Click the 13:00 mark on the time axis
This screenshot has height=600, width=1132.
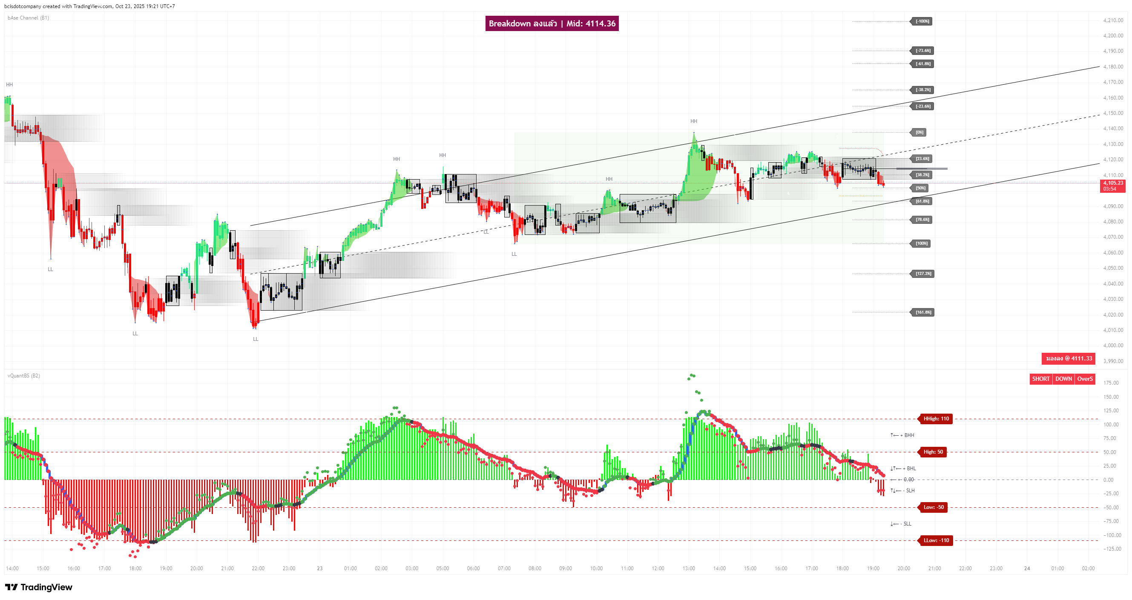pyautogui.click(x=689, y=569)
